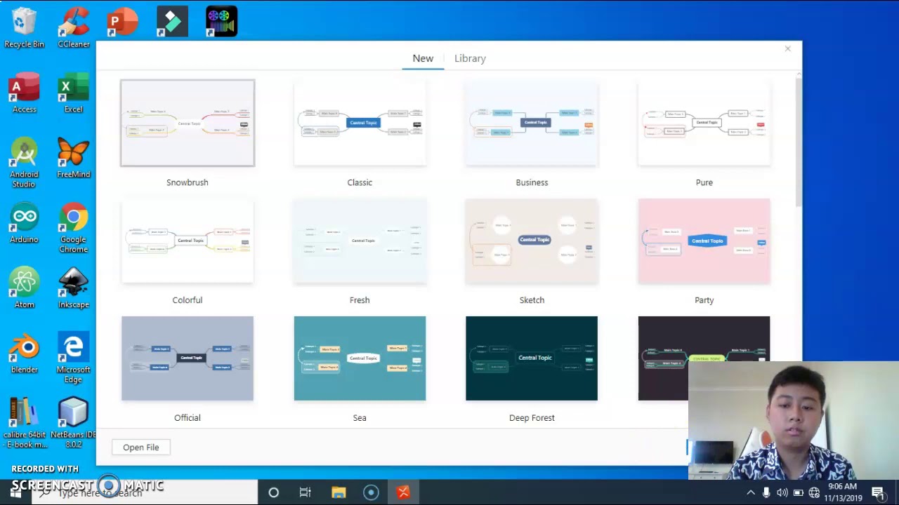Screen dimensions: 899x505
Task: Open Task View in the taskbar
Action: click(305, 492)
